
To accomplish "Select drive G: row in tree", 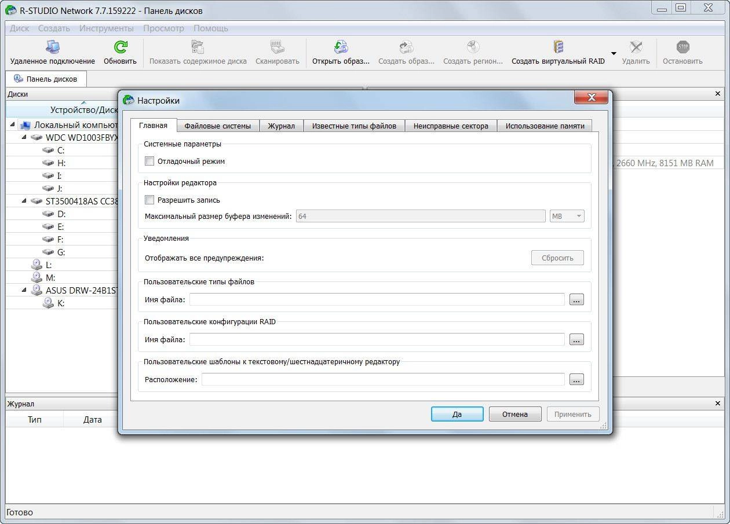I will [62, 252].
